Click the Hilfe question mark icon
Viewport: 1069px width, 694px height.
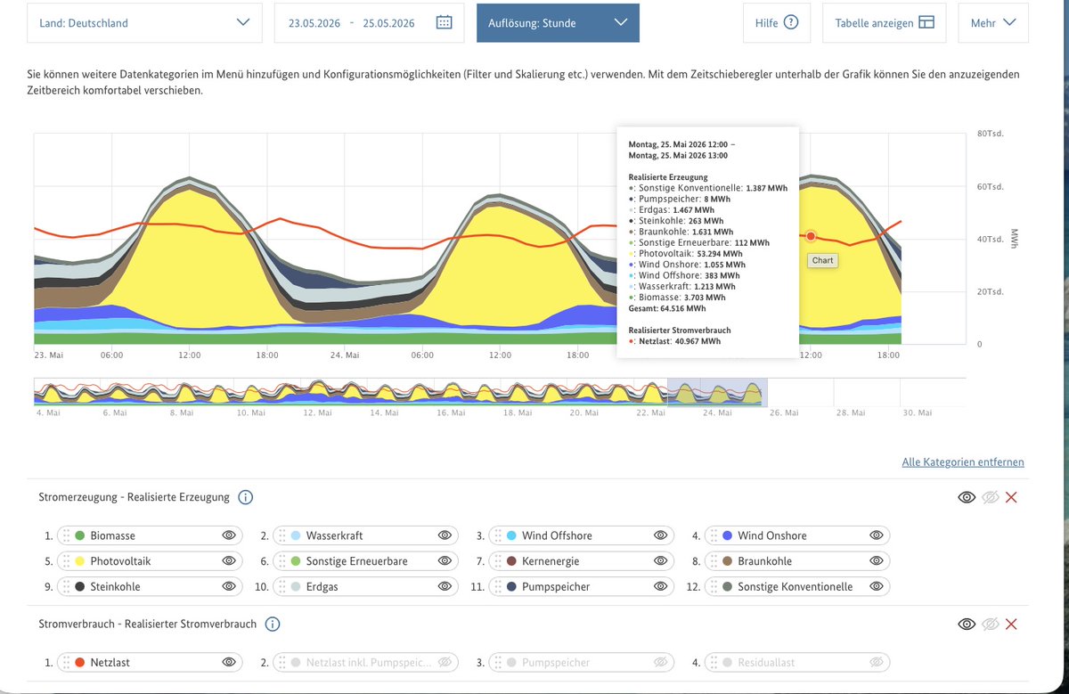pos(790,23)
